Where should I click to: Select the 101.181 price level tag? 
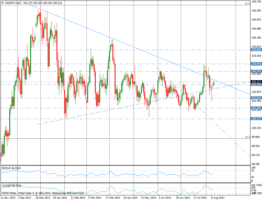(256, 108)
